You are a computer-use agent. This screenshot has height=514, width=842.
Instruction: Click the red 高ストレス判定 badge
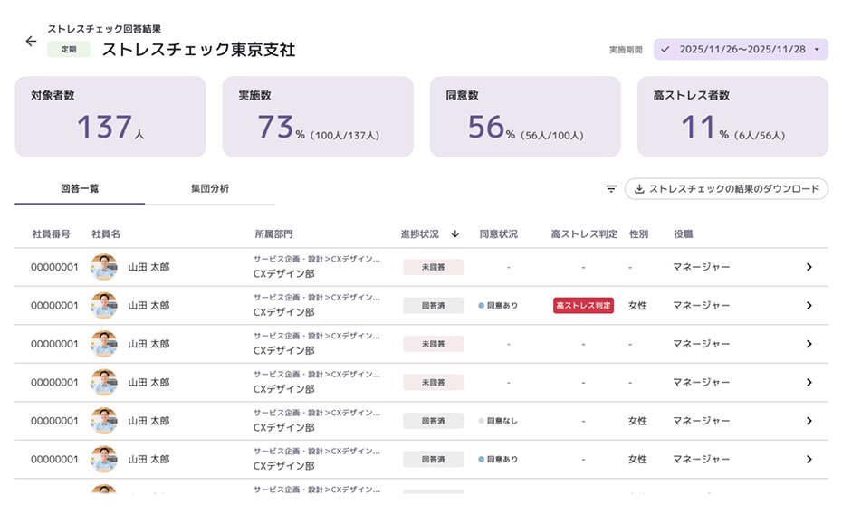[583, 305]
